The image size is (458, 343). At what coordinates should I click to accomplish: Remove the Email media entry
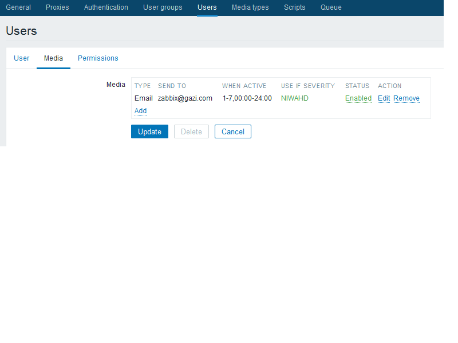pyautogui.click(x=406, y=98)
